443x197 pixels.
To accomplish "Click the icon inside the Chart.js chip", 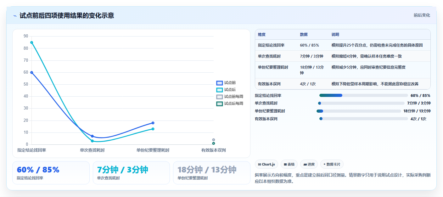I will tap(259, 164).
